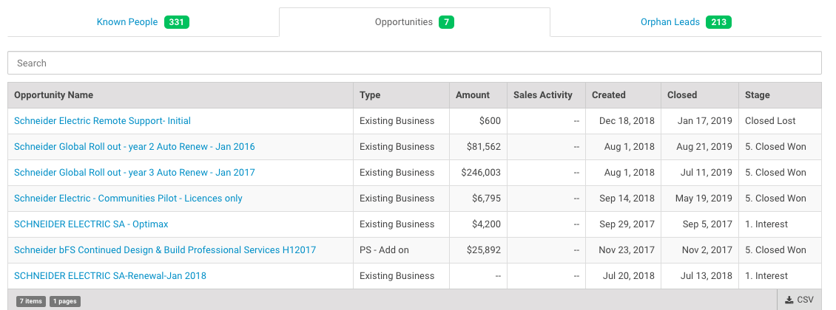Click the 331 badge on Known People
Screen dimensions: 836x310
click(x=177, y=22)
